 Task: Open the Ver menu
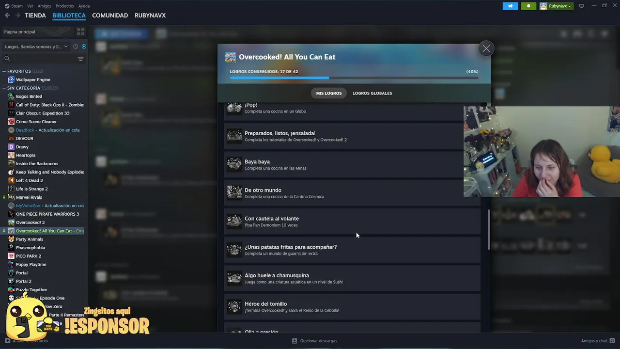(x=30, y=6)
